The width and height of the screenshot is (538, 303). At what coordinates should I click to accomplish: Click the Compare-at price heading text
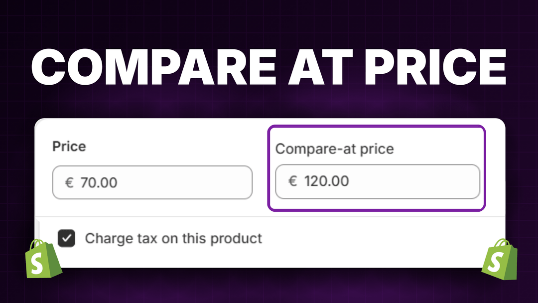(335, 149)
